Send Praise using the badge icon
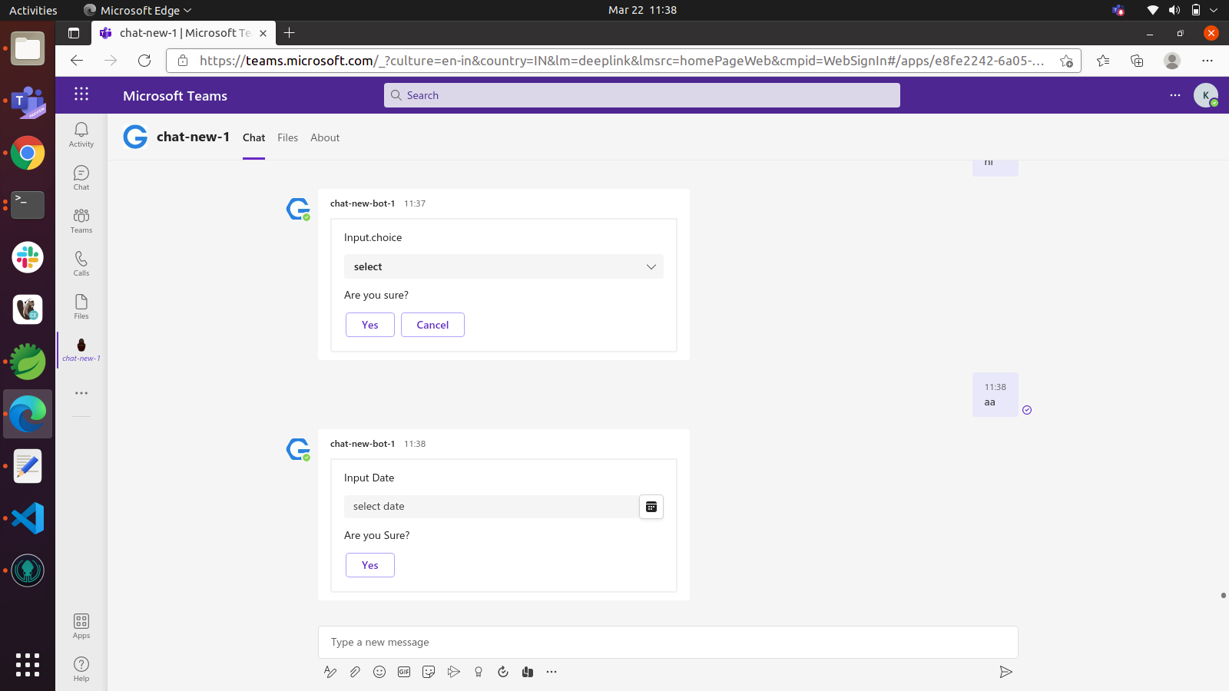1229x691 pixels. point(479,672)
